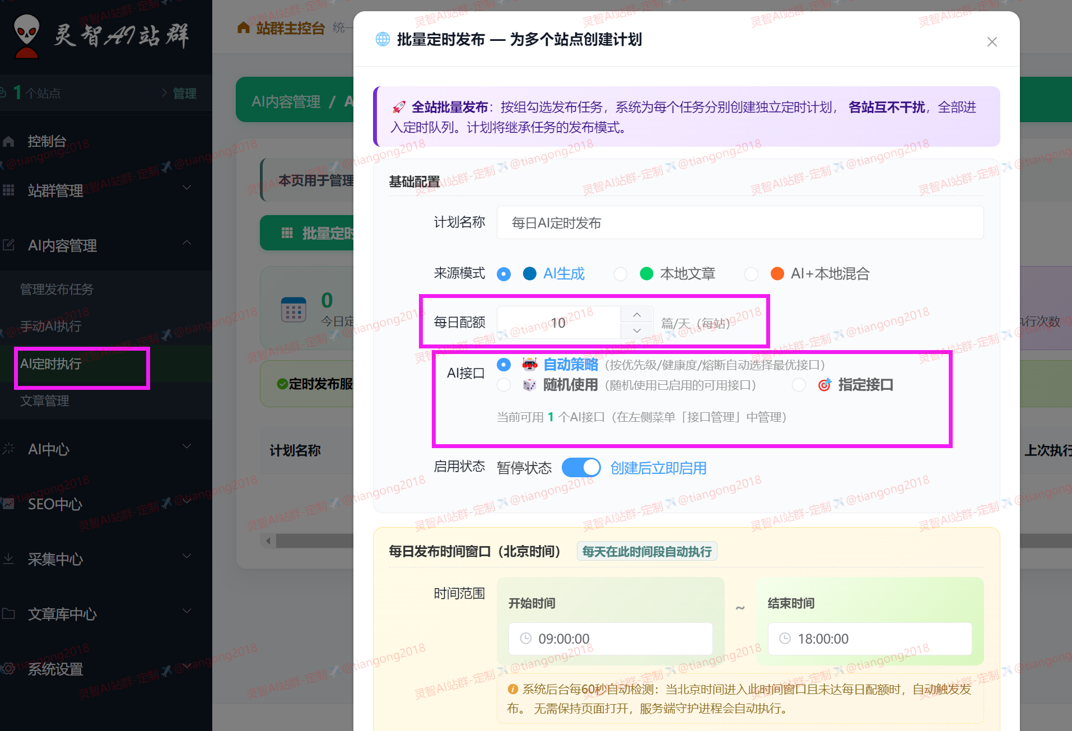Select the AI内容管理 edit icon
Viewport: 1072px width, 731px height.
[9, 245]
